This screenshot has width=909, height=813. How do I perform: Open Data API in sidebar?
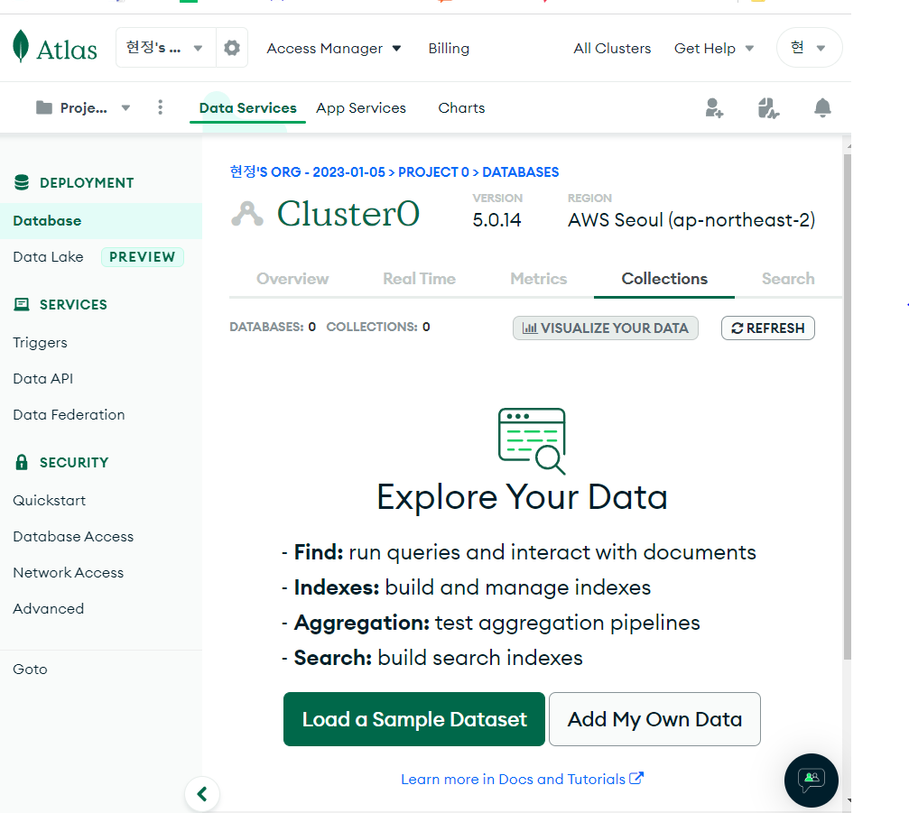click(43, 378)
